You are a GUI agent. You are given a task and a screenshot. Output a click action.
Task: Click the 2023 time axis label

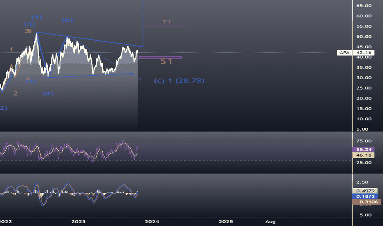click(x=78, y=221)
